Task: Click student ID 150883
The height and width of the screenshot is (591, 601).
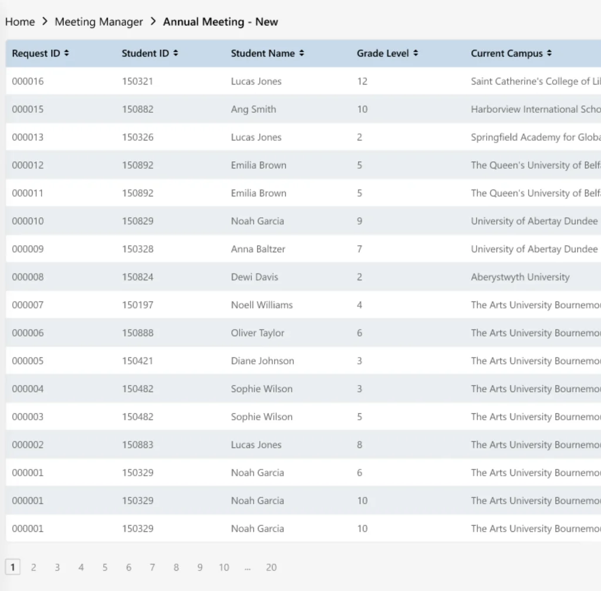Action: pyautogui.click(x=137, y=445)
